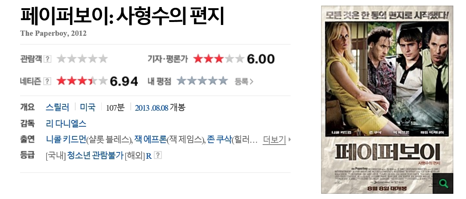This screenshot has width=466, height=199.
Task: Expand cast list with 더보기
Action: click(274, 140)
